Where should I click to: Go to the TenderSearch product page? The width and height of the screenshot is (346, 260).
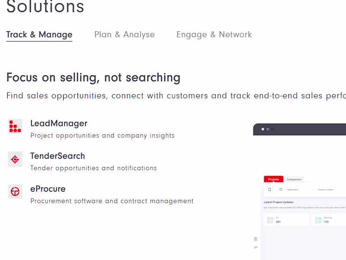[58, 156]
